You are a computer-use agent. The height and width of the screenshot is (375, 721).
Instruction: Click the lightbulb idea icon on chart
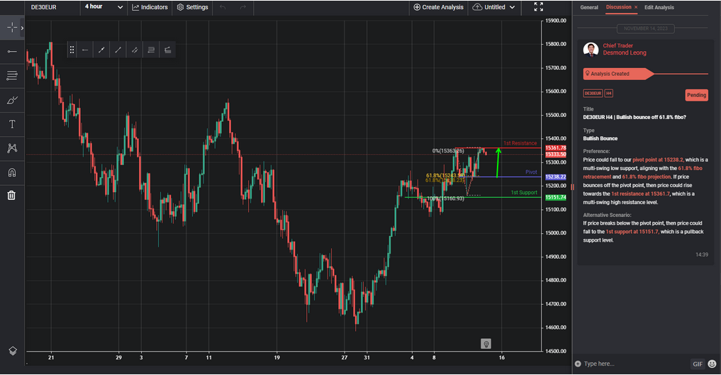[486, 343]
